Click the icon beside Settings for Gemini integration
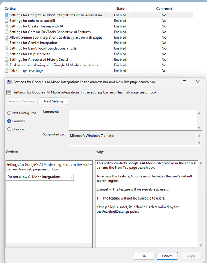 (6, 43)
